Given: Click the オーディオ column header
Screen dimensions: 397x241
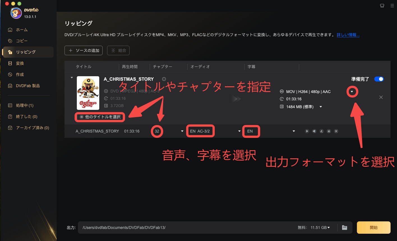Looking at the screenshot, I should point(200,67).
